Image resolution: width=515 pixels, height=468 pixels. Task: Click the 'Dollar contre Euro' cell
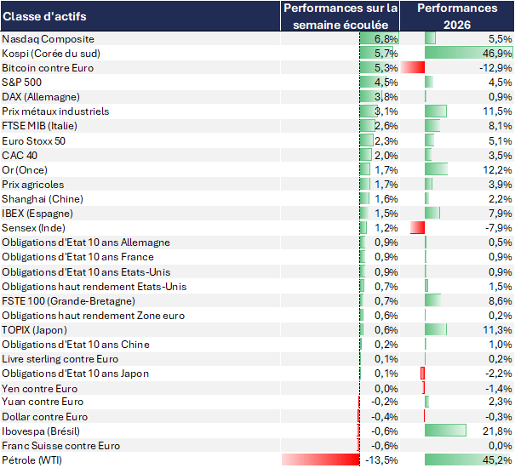pos(44,416)
